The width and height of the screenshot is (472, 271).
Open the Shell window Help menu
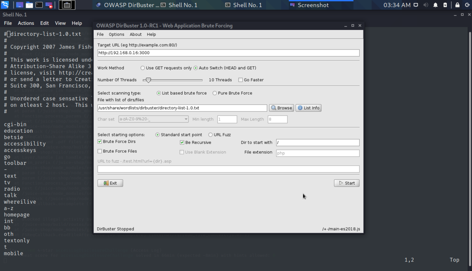pyautogui.click(x=77, y=23)
